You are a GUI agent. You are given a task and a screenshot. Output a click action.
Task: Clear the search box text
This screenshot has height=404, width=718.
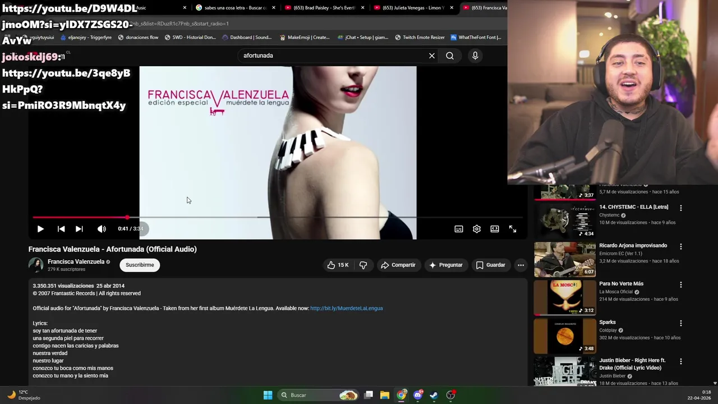(x=432, y=56)
